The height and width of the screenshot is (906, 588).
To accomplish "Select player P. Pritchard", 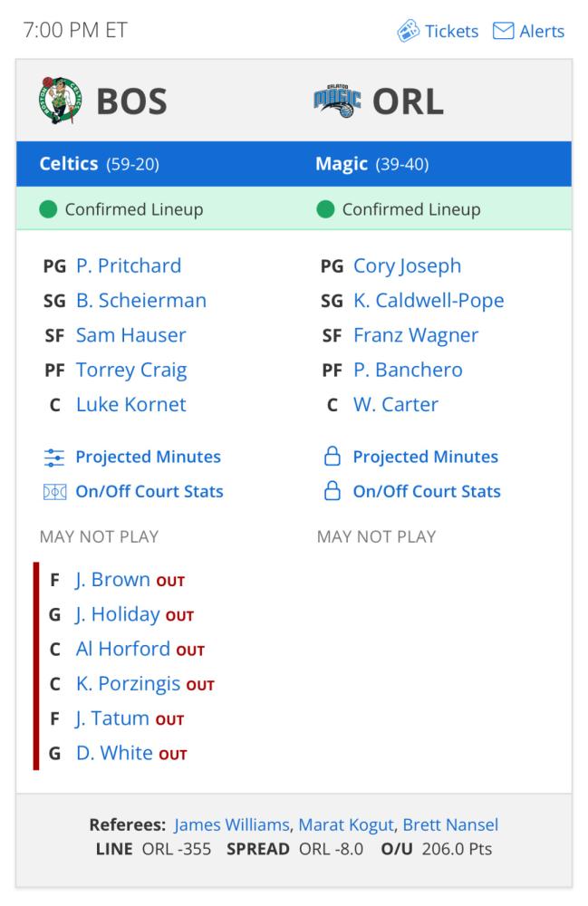I will pyautogui.click(x=129, y=265).
